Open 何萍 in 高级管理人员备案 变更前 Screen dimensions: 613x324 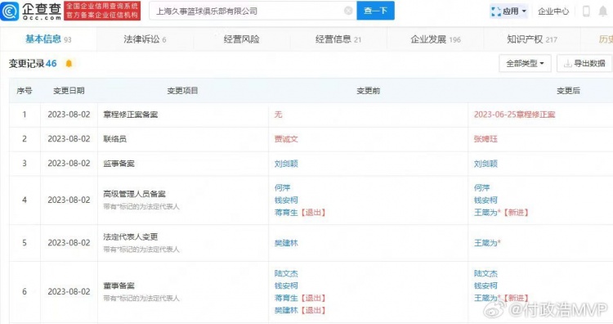tap(282, 188)
